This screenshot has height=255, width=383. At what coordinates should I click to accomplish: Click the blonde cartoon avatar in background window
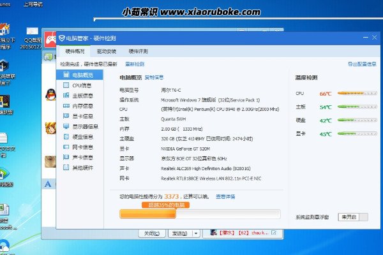(50, 128)
